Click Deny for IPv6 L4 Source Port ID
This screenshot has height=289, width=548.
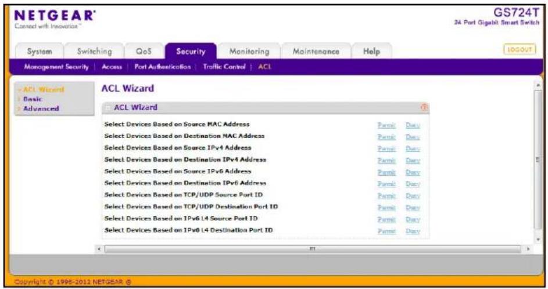coord(413,219)
